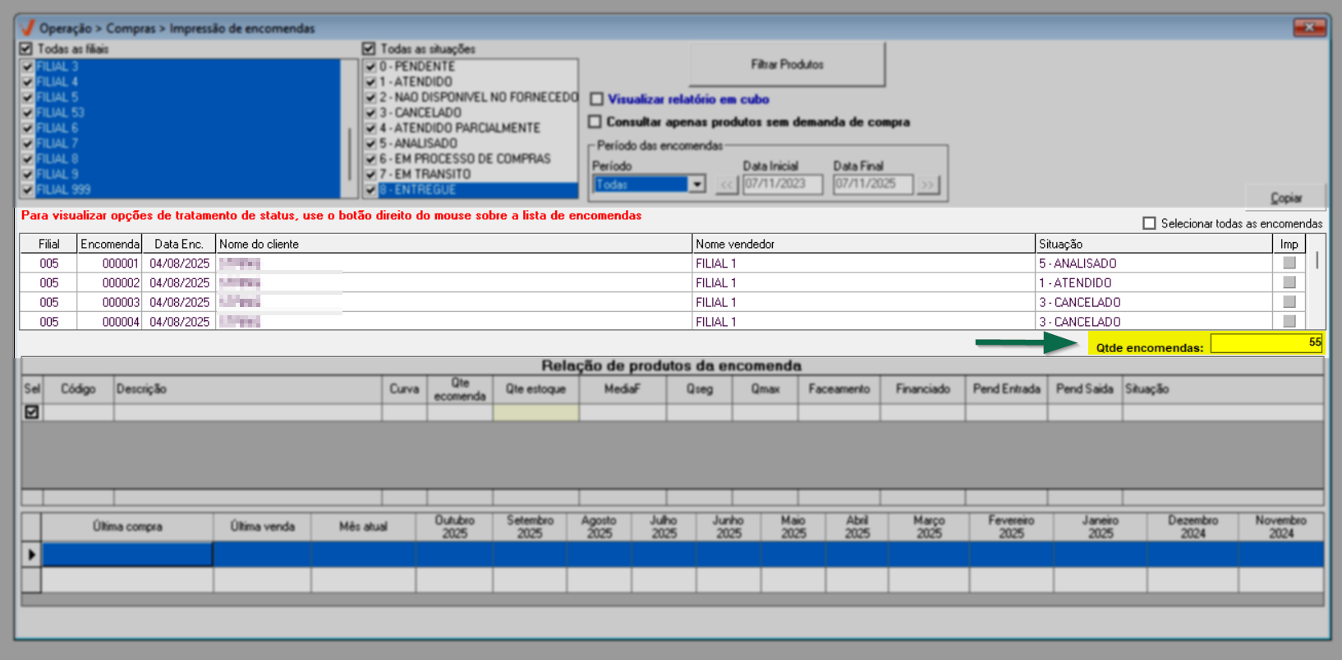
Task: Select FILIAL 53 in branch list
Action: [x=60, y=112]
